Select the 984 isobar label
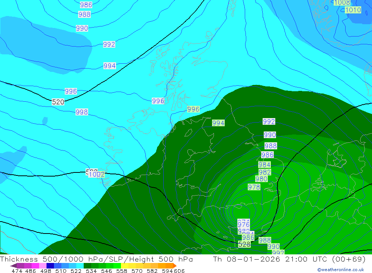Screen dimensions: 372x273 tap(264, 165)
